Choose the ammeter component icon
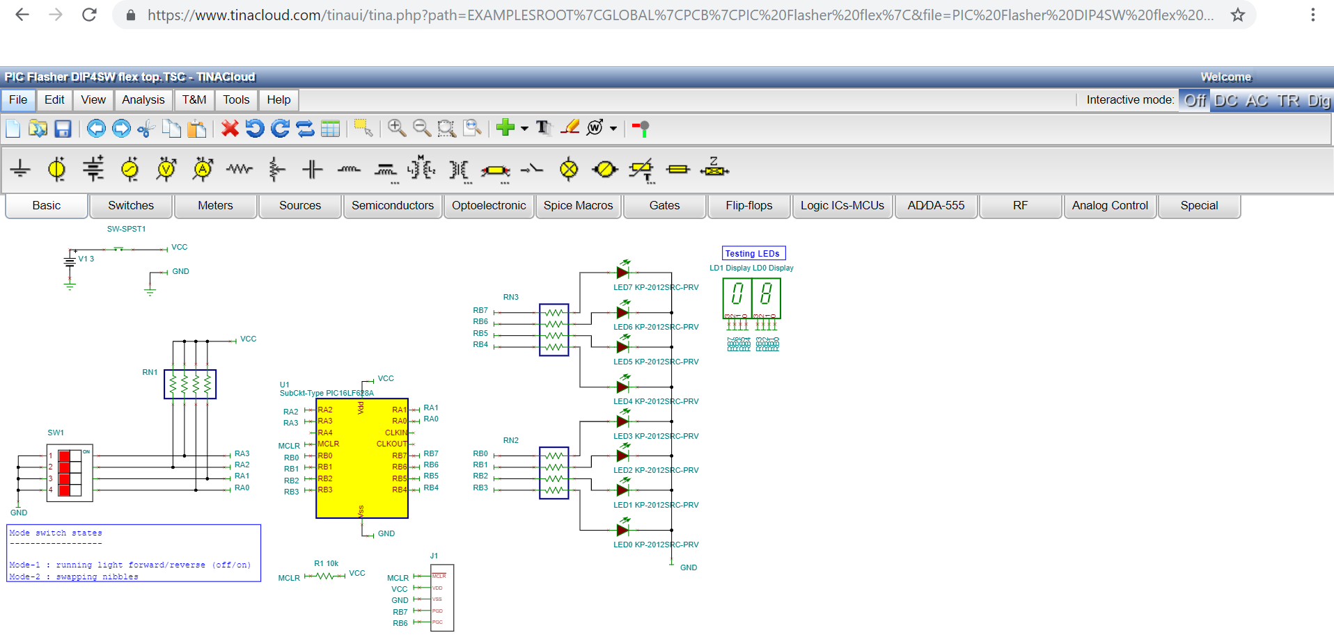Screen dimensions: 1334x637 pos(203,169)
